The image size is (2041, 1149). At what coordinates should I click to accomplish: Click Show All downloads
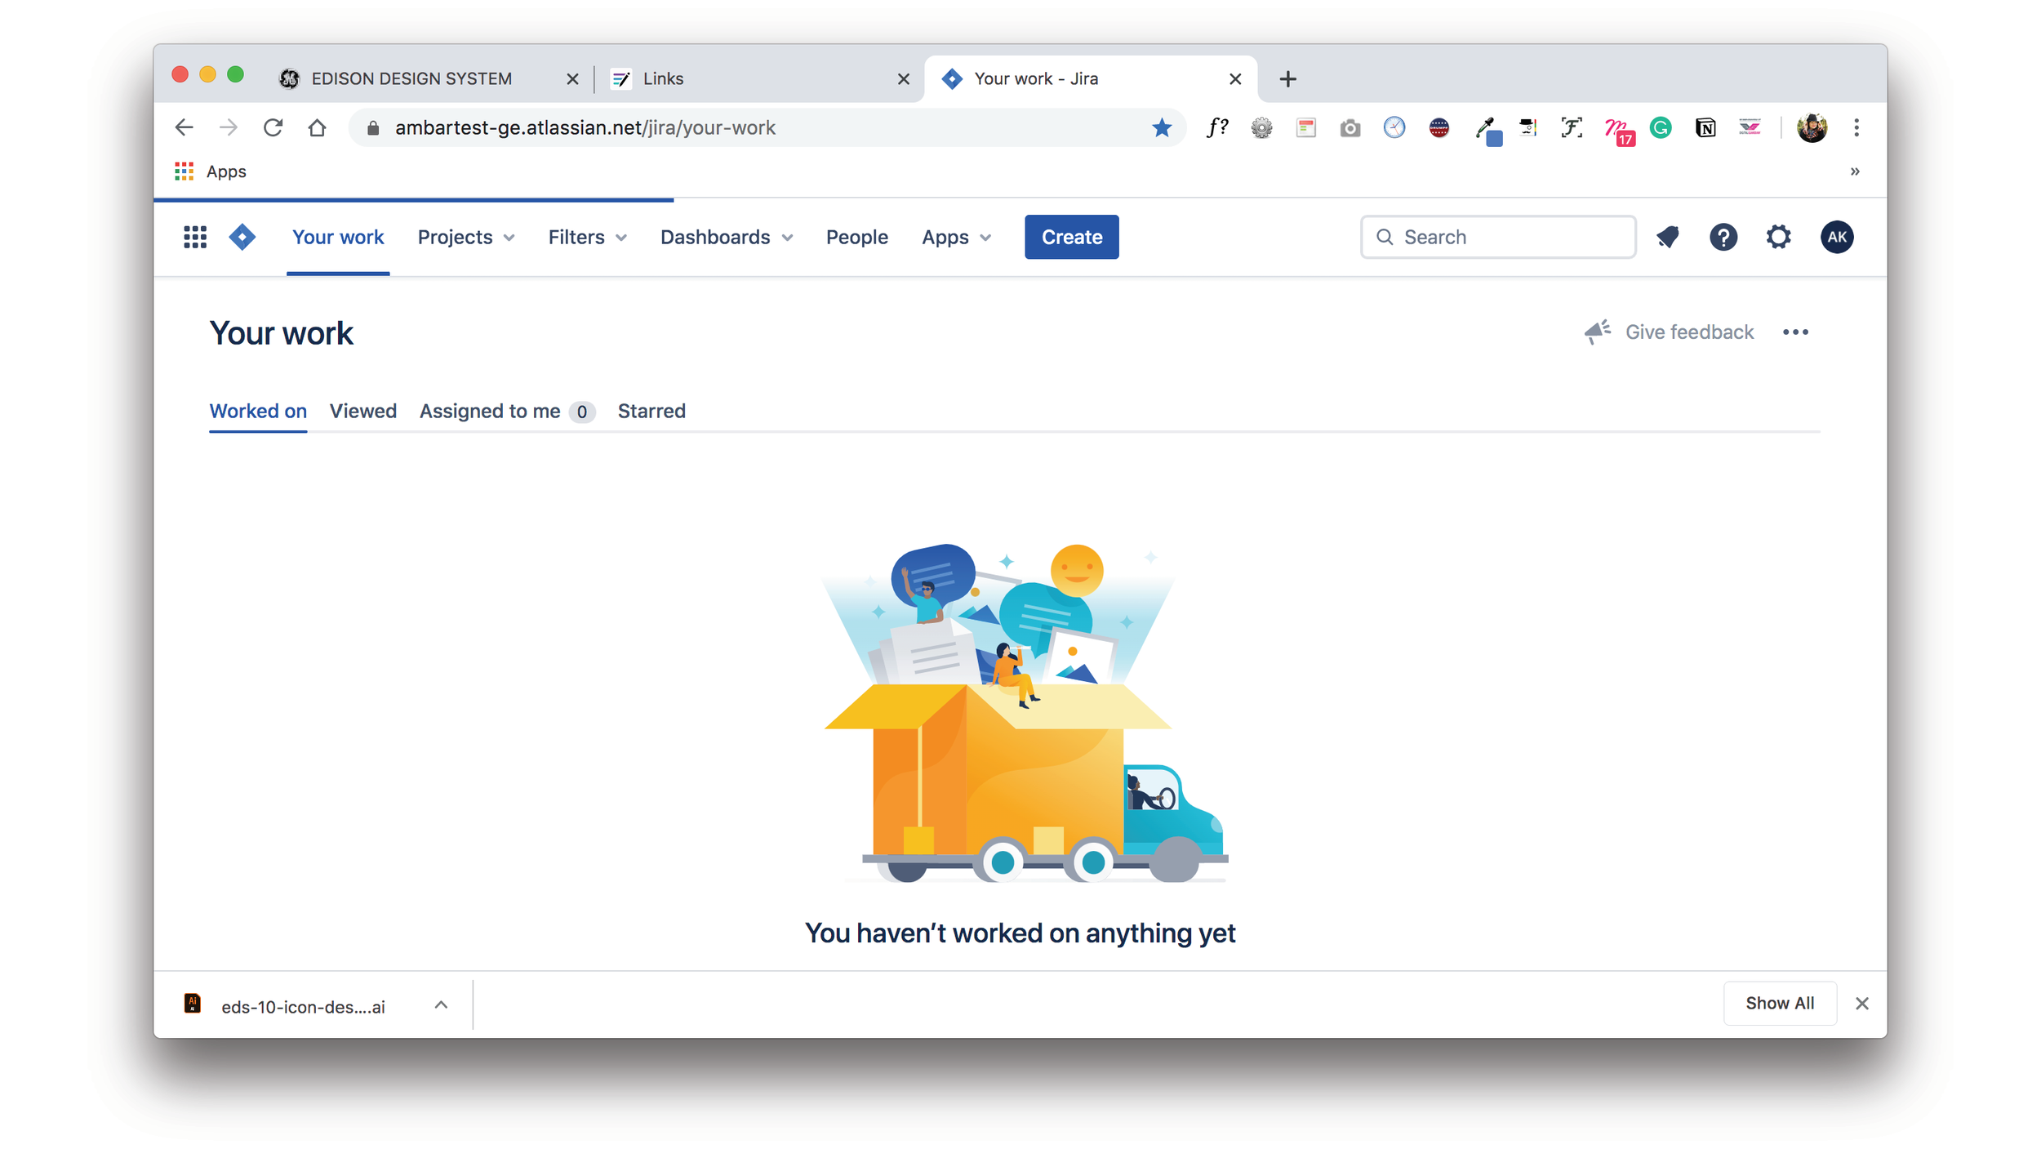pos(1779,1003)
